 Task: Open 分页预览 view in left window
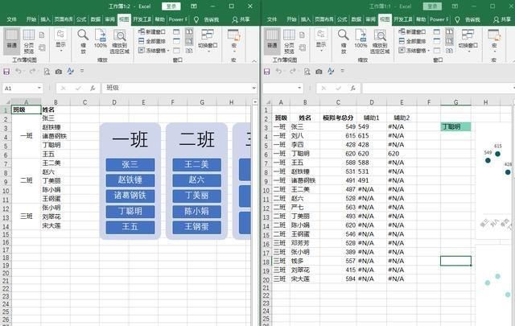point(29,41)
